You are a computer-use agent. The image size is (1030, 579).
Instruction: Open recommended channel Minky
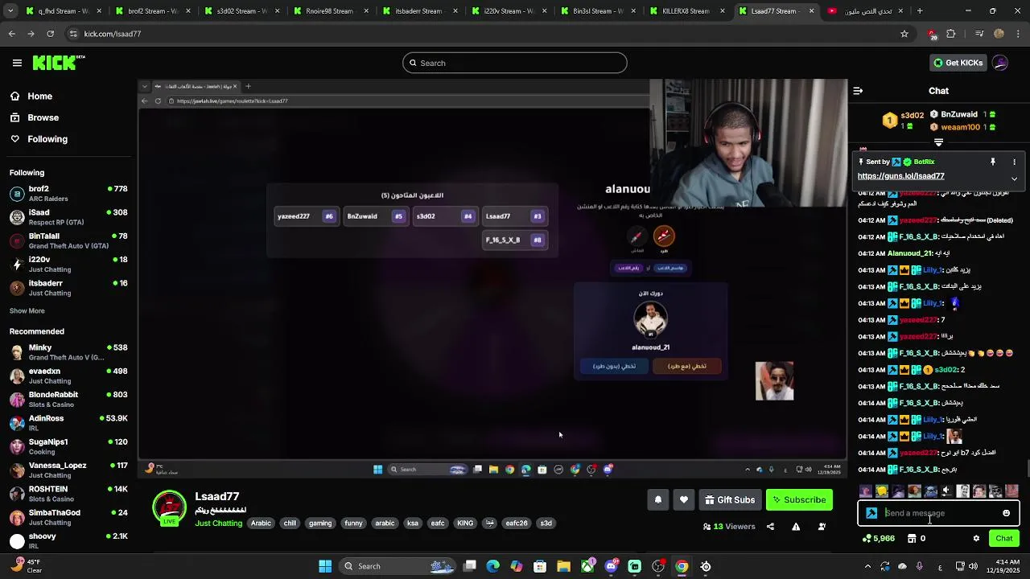(68, 352)
